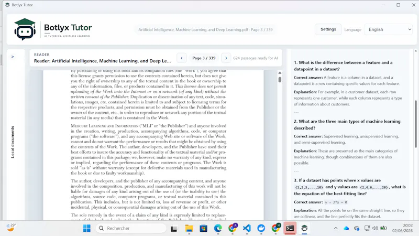This screenshot has width=419, height=236.
Task: Open Chrome with purple profile badge
Action: point(233,228)
